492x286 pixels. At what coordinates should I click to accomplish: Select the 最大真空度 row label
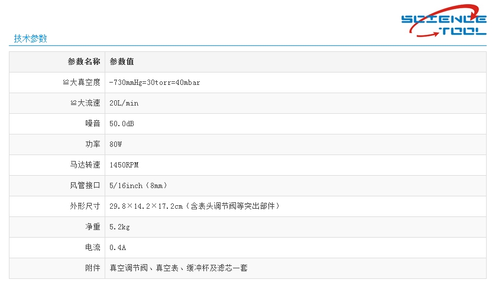(x=82, y=83)
